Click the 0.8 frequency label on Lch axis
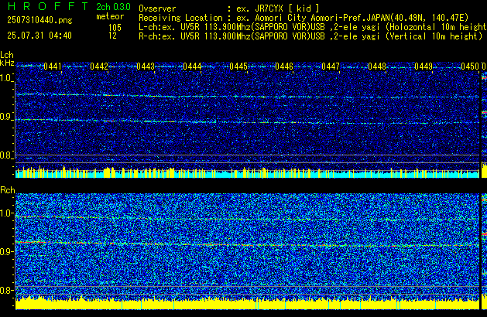Image resolution: width=487 pixels, height=317 pixels. pos(6,155)
